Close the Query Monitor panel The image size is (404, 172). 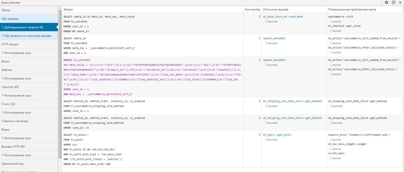[400, 3]
